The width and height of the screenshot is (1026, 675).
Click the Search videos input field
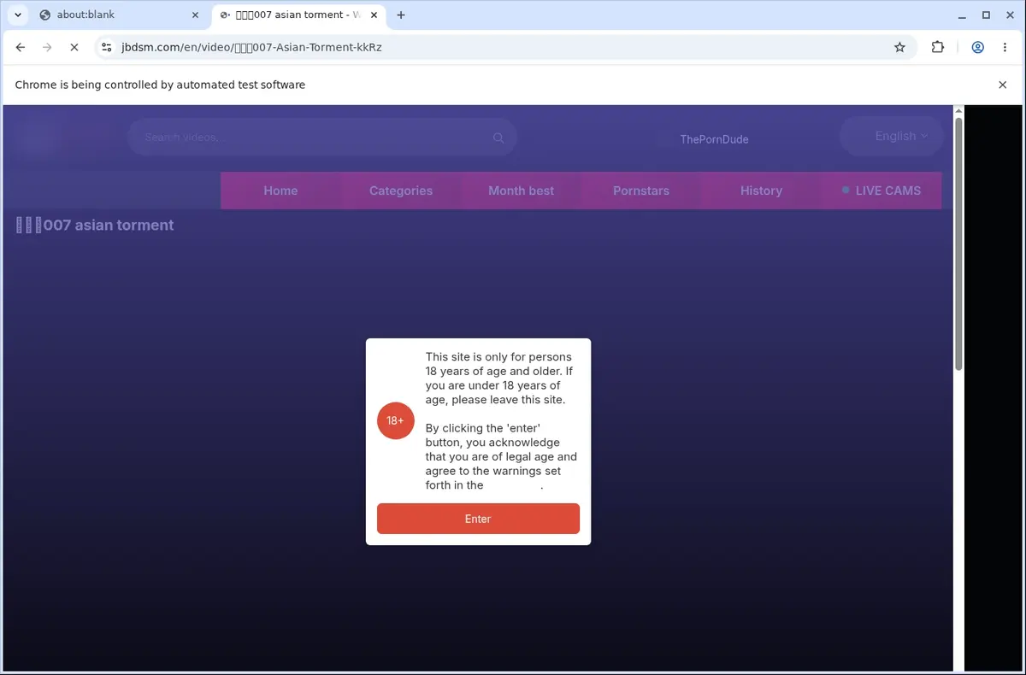(321, 137)
